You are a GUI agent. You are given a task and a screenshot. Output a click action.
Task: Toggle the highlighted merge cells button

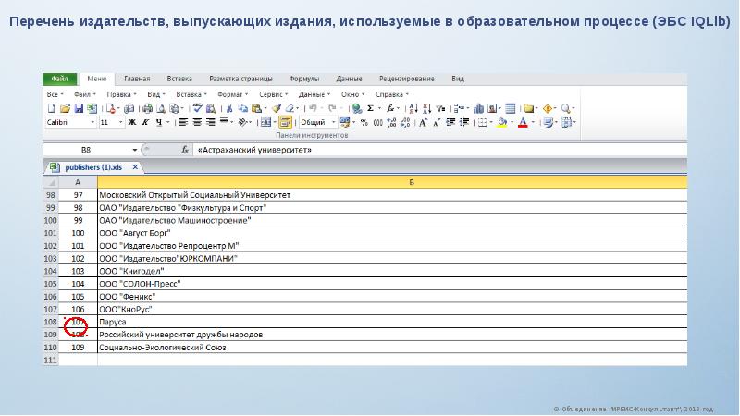coord(285,123)
